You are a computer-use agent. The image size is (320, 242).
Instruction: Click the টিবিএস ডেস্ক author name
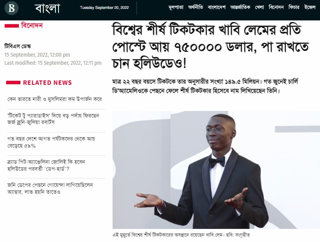(18, 47)
